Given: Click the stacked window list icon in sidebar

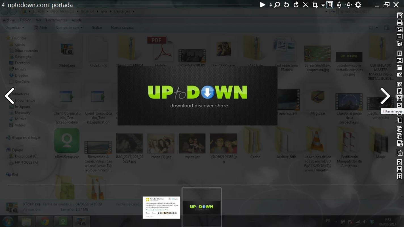Looking at the screenshot, I should pyautogui.click(x=399, y=153).
